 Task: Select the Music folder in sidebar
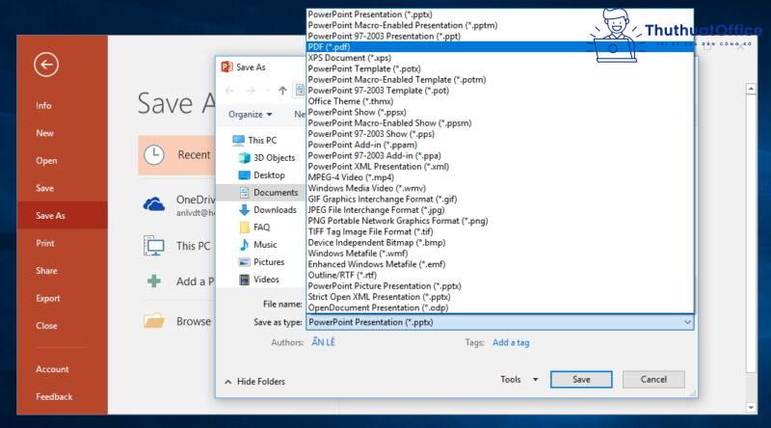click(265, 245)
